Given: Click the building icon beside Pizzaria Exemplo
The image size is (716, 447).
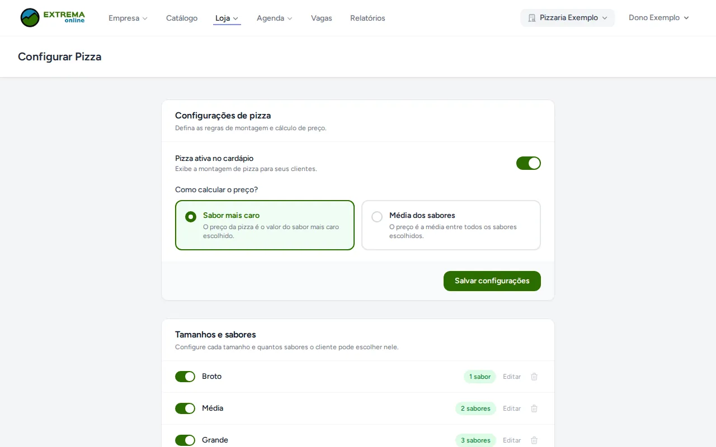Looking at the screenshot, I should click(x=531, y=18).
